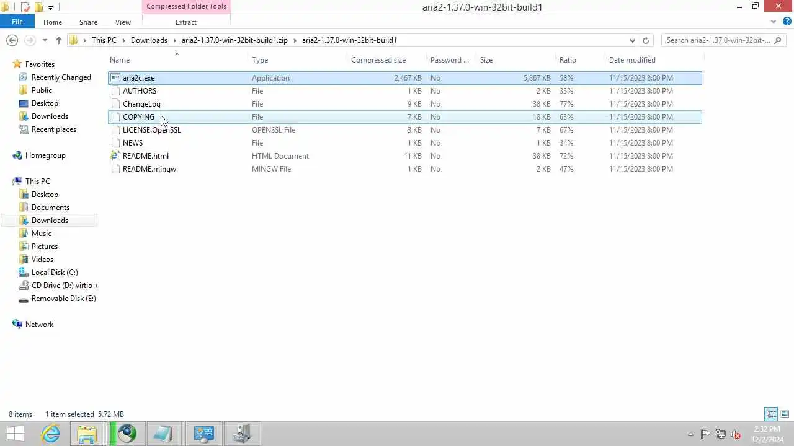Expand breadcrumb arrow after Downloads
794x446 pixels.
click(x=174, y=40)
